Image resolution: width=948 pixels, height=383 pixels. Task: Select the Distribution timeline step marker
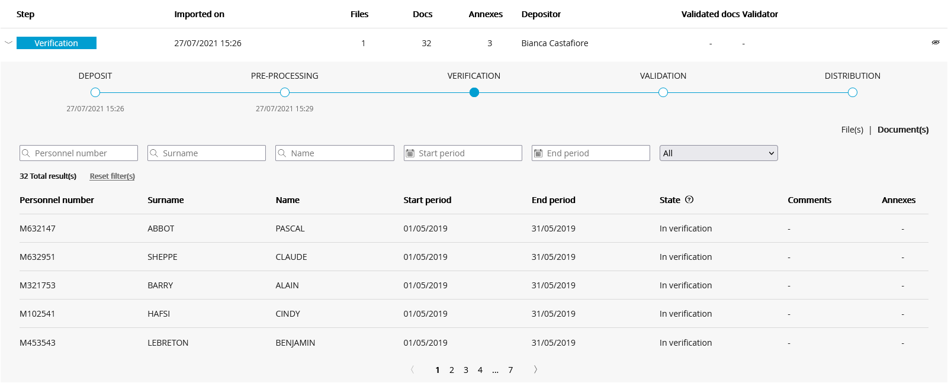tap(853, 92)
